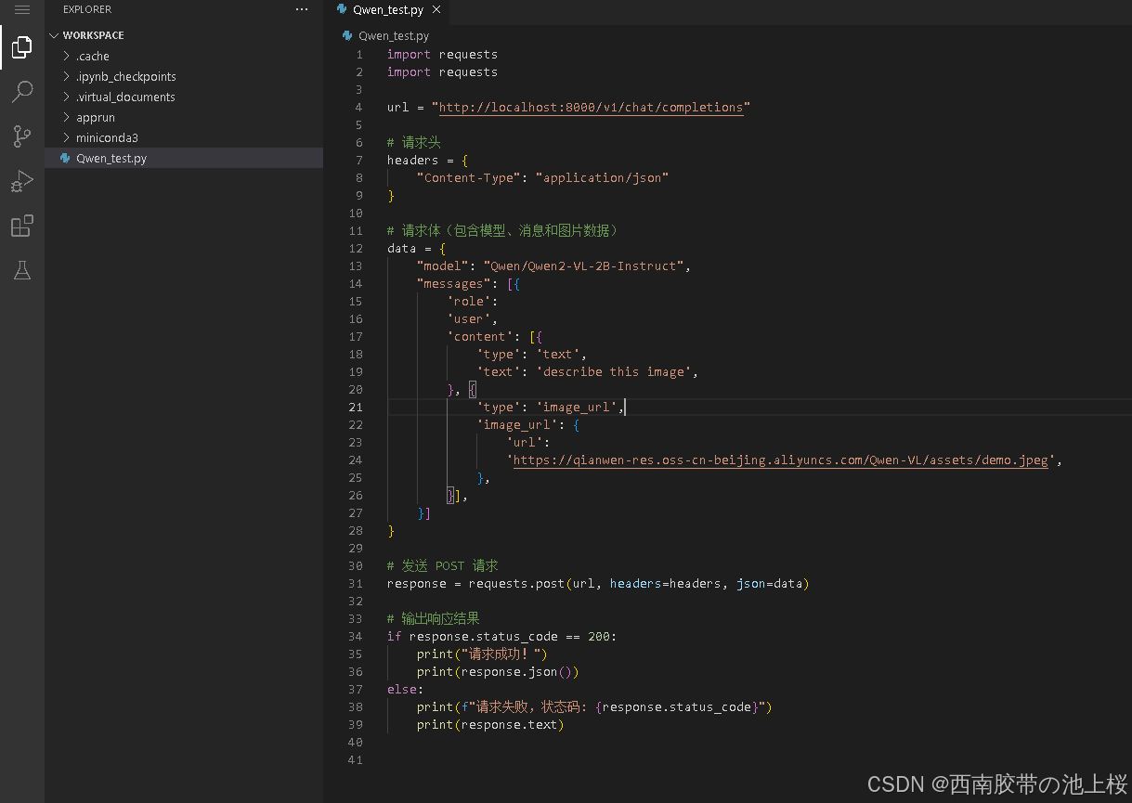
Task: Click the else: keyword on line 37
Action: (405, 690)
